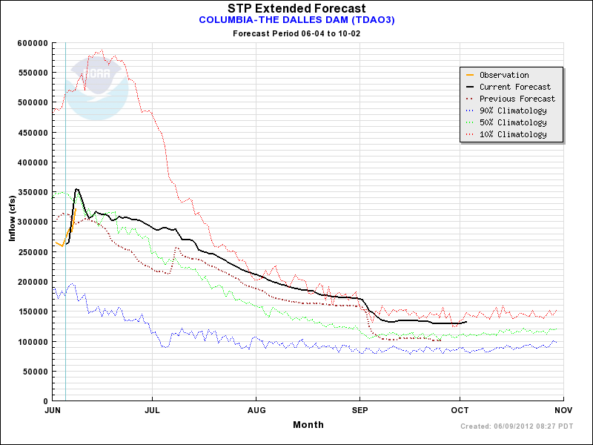Click the black Current Forecast legend line marker

[469, 87]
